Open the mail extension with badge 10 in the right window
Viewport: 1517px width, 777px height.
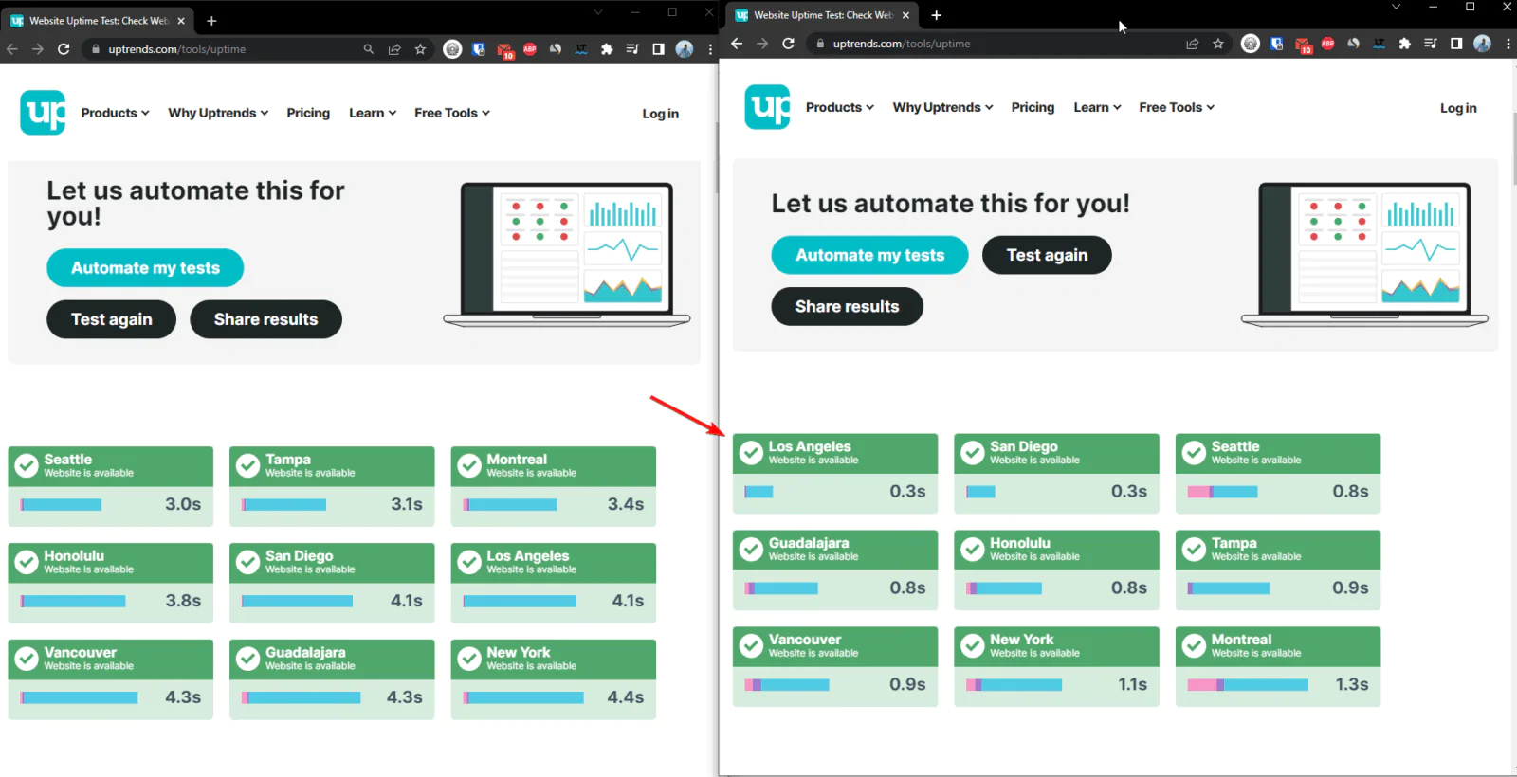point(1304,45)
